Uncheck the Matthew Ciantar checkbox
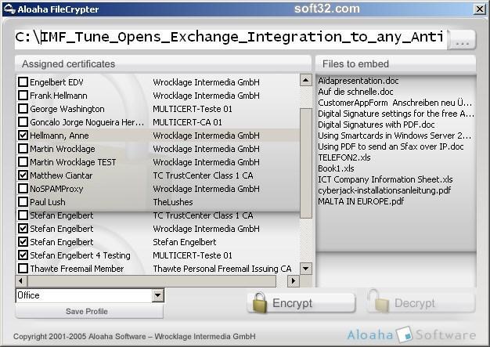The height and width of the screenshot is (347, 490). pyautogui.click(x=23, y=175)
